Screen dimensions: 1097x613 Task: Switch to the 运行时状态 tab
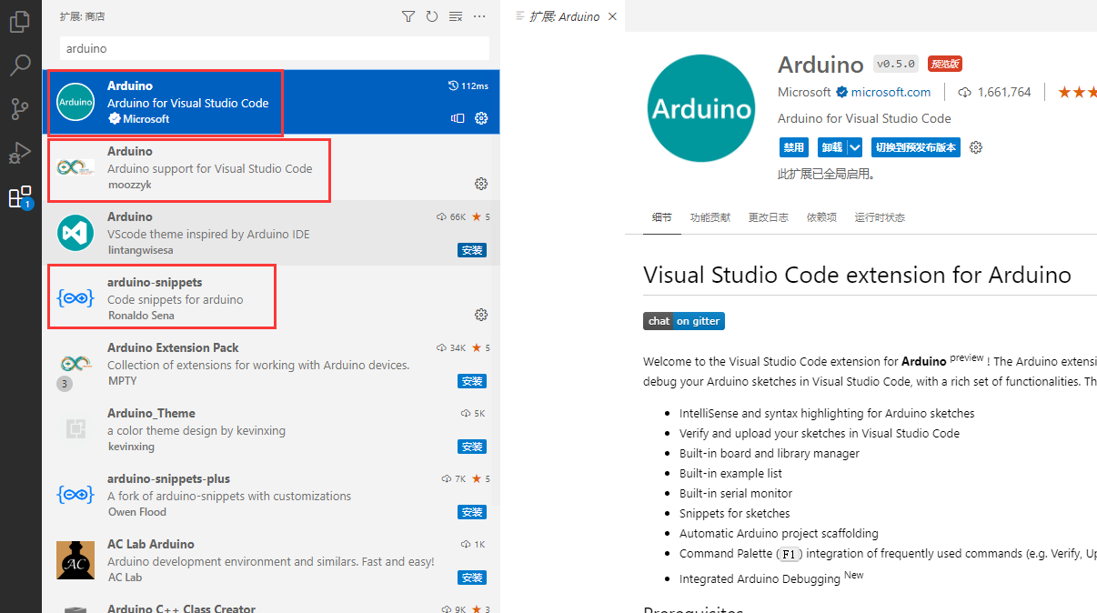point(880,217)
